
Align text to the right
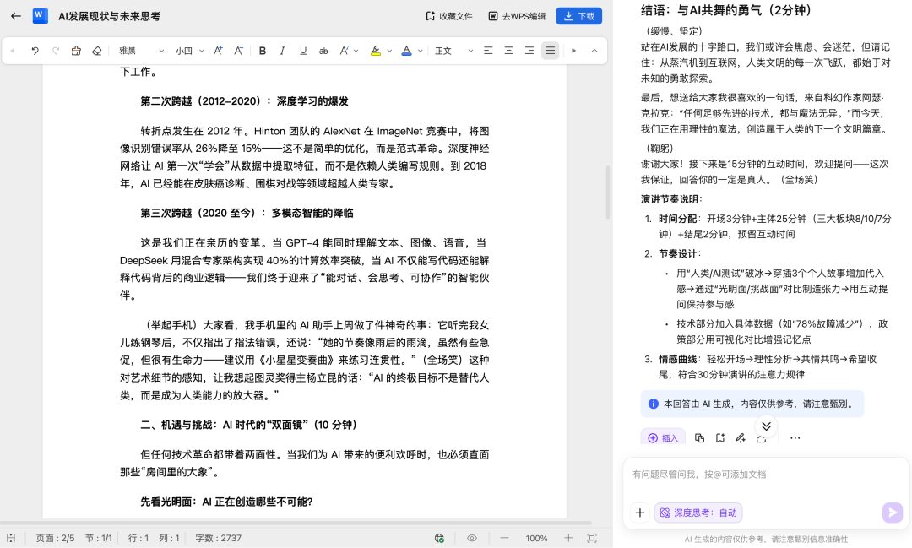coord(529,51)
